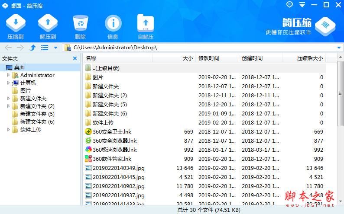Expand 新建文件夹 (2) node in tree
Image resolution: width=344 pixels, height=214 pixels.
(8, 106)
